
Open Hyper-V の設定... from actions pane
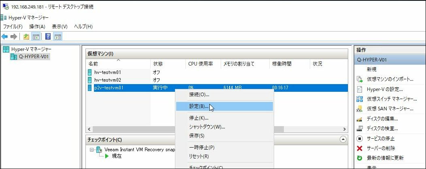point(385,89)
